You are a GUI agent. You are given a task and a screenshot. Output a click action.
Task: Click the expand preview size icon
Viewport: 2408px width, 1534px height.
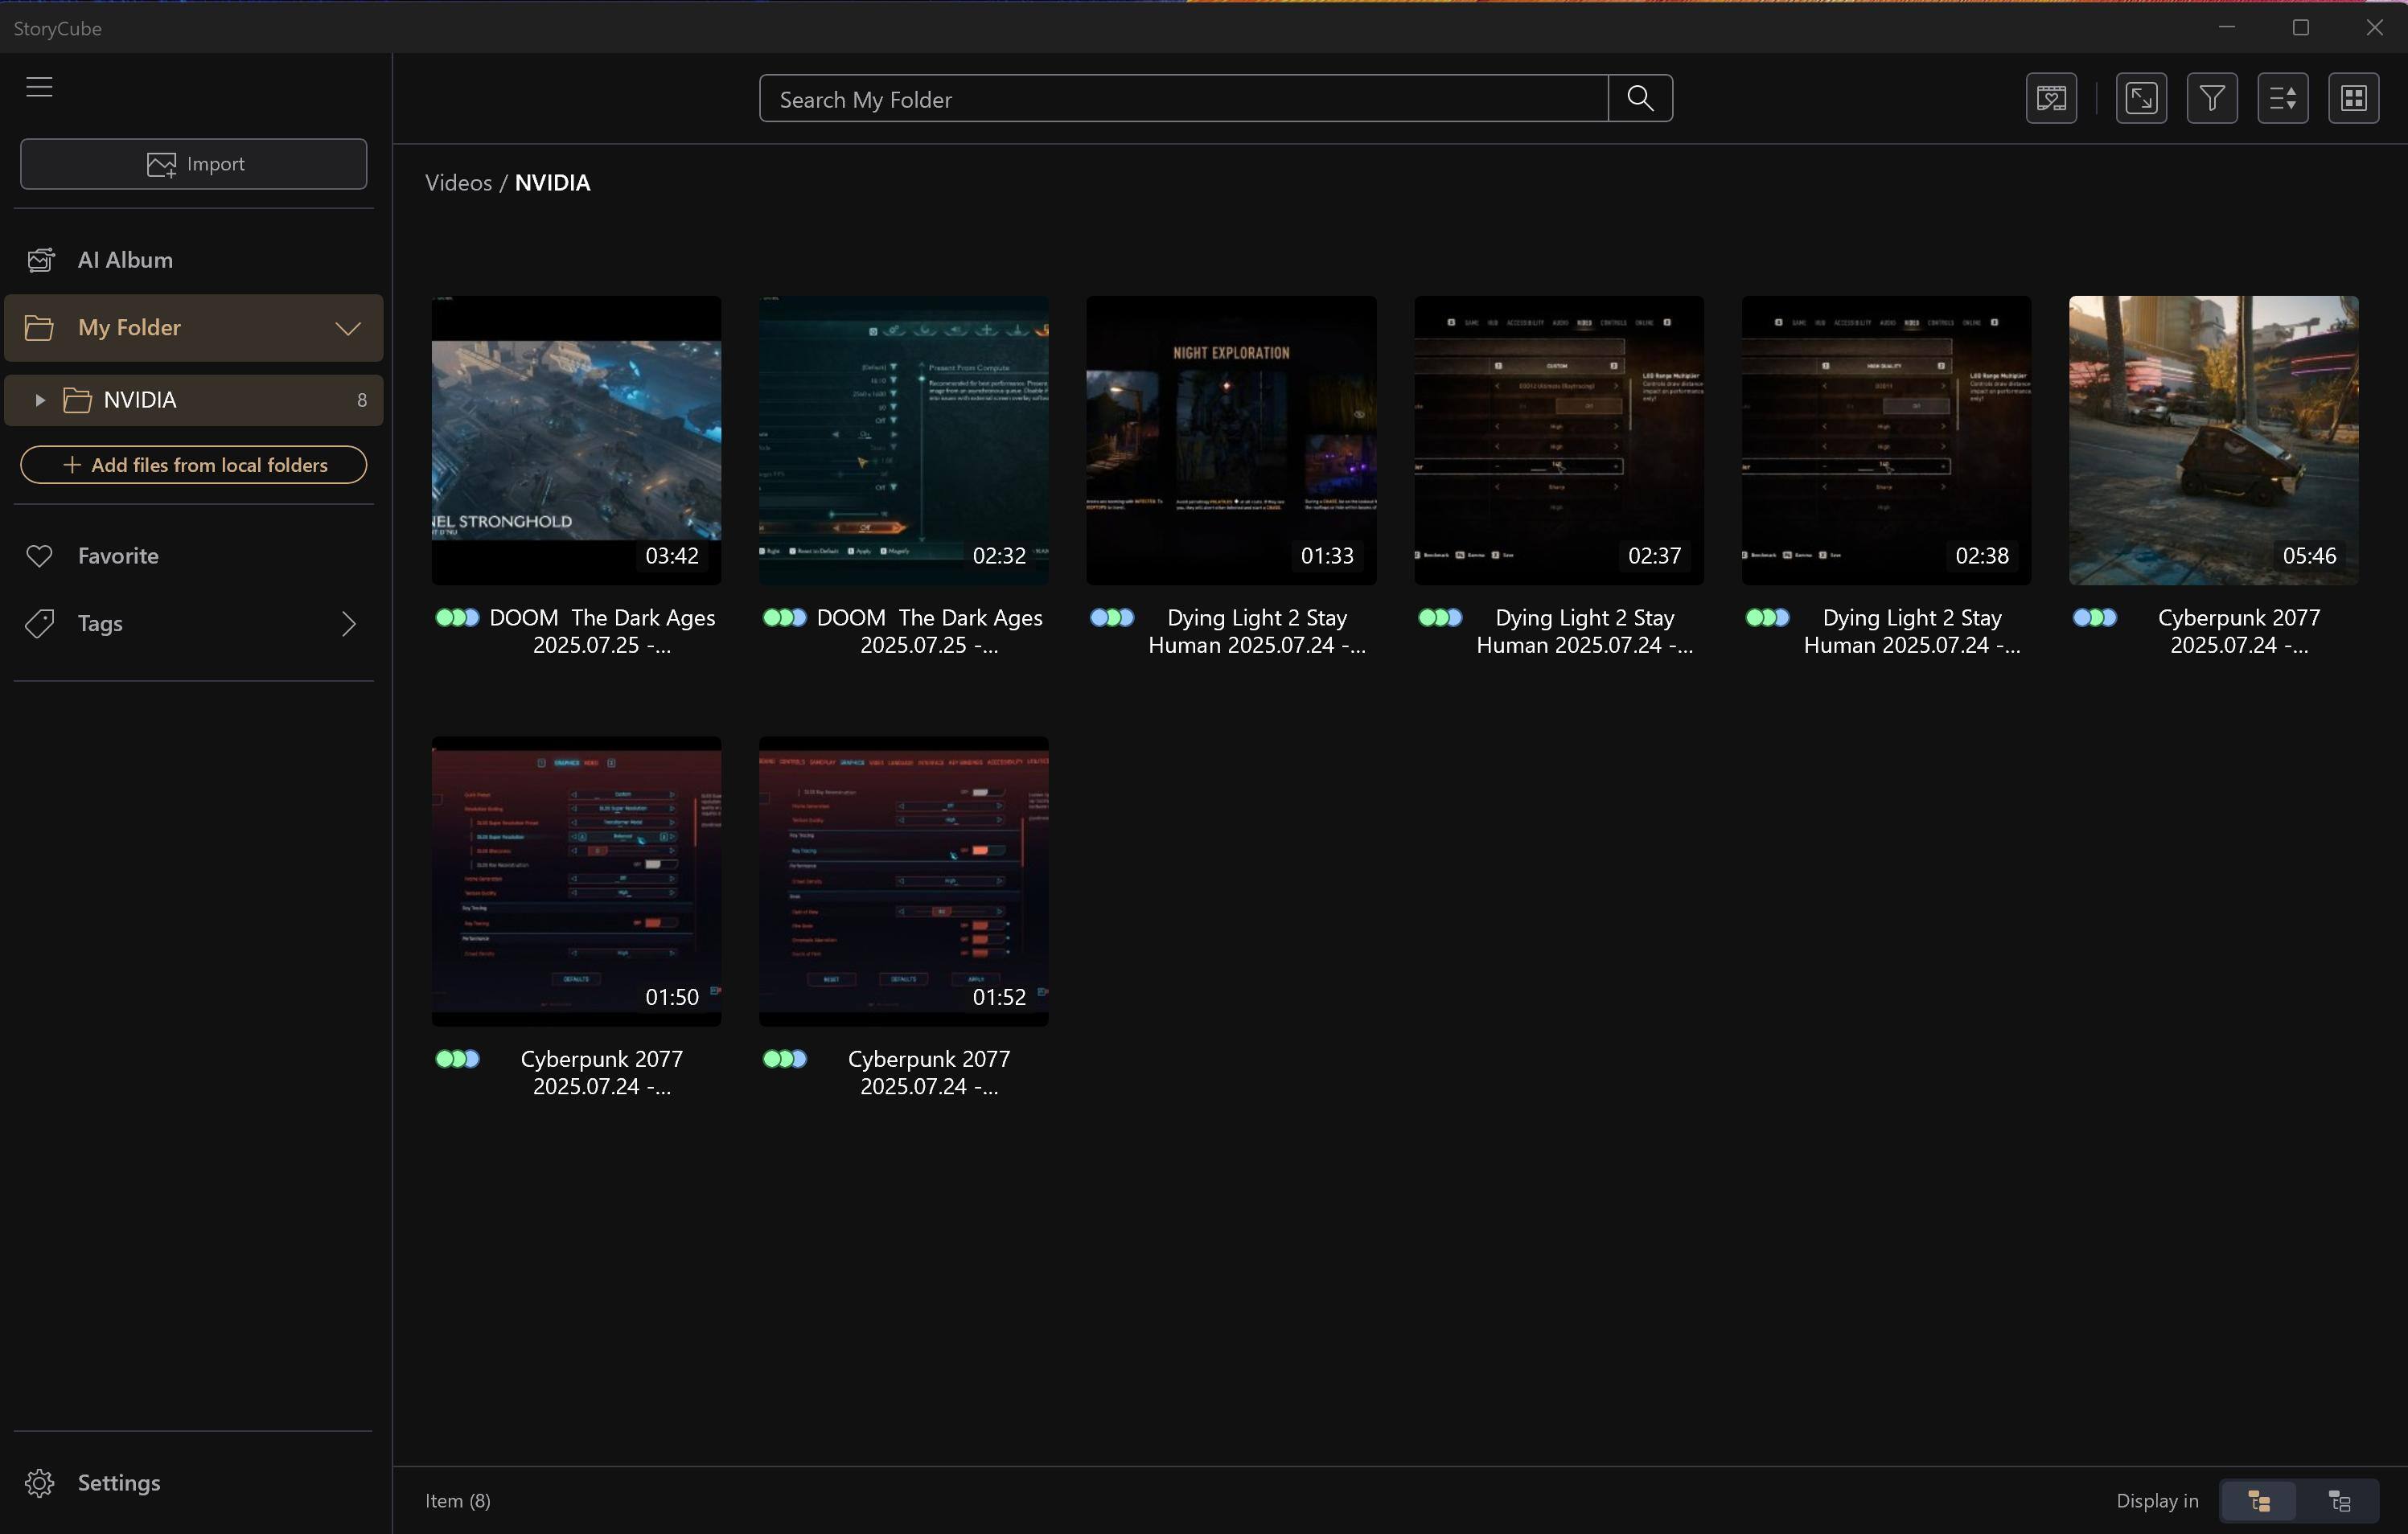[2140, 98]
